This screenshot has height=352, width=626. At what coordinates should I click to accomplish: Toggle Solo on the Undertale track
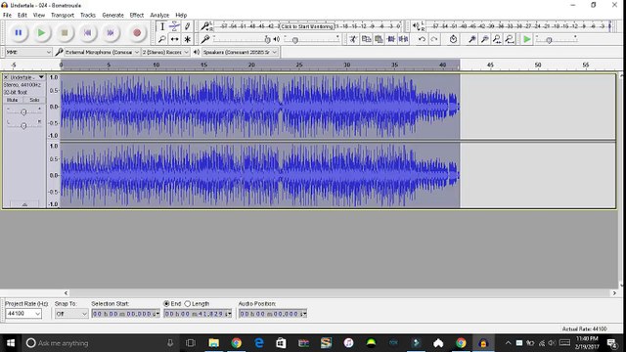tap(34, 100)
